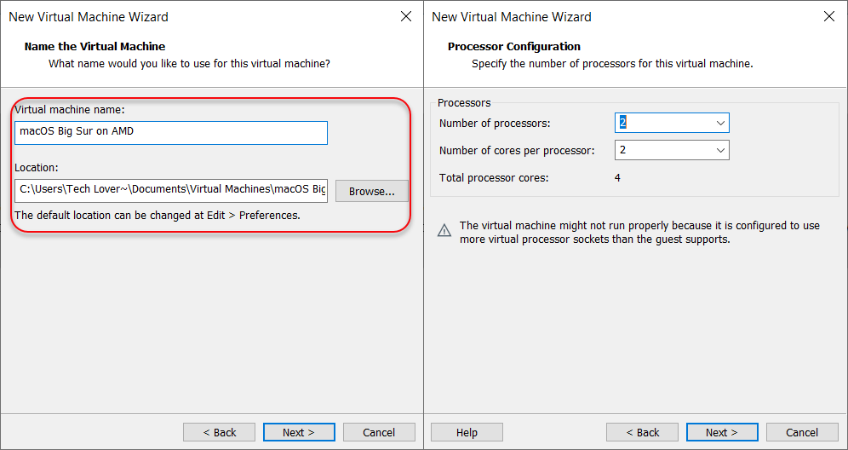Cancel the Name the Virtual Machine wizard
Screen dimensions: 848x450
[379, 432]
